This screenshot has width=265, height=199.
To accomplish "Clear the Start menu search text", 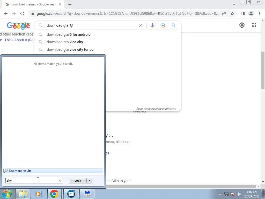I will pos(60,181).
